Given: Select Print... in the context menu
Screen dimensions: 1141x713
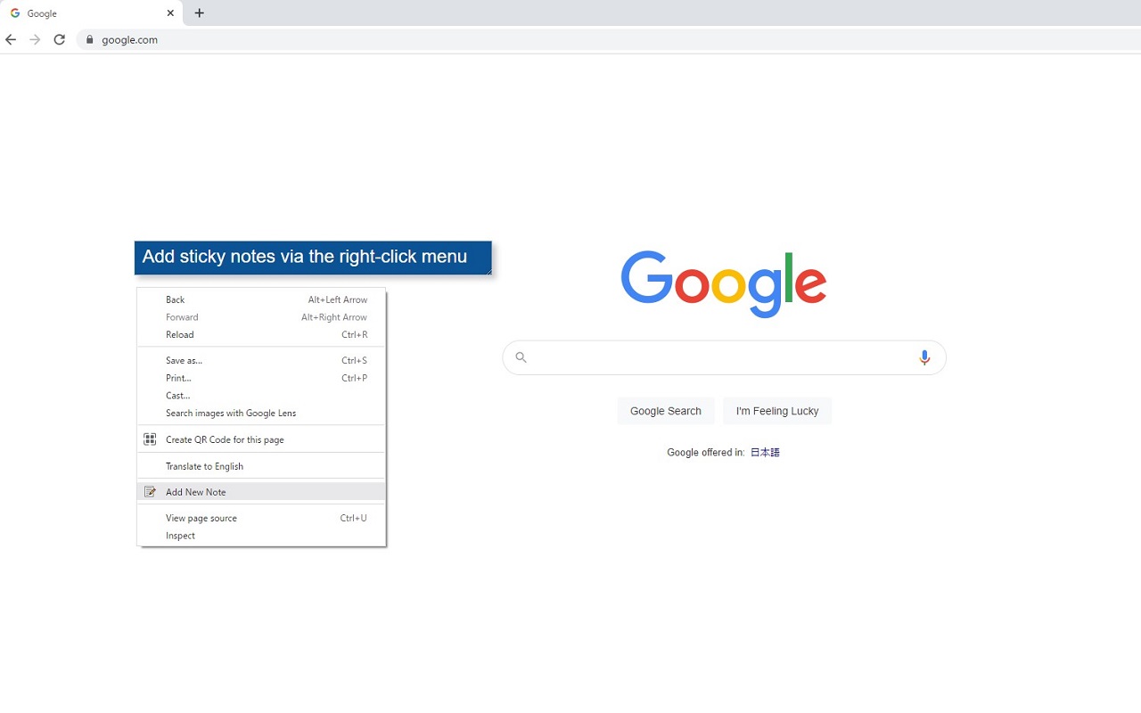Looking at the screenshot, I should click(x=178, y=378).
